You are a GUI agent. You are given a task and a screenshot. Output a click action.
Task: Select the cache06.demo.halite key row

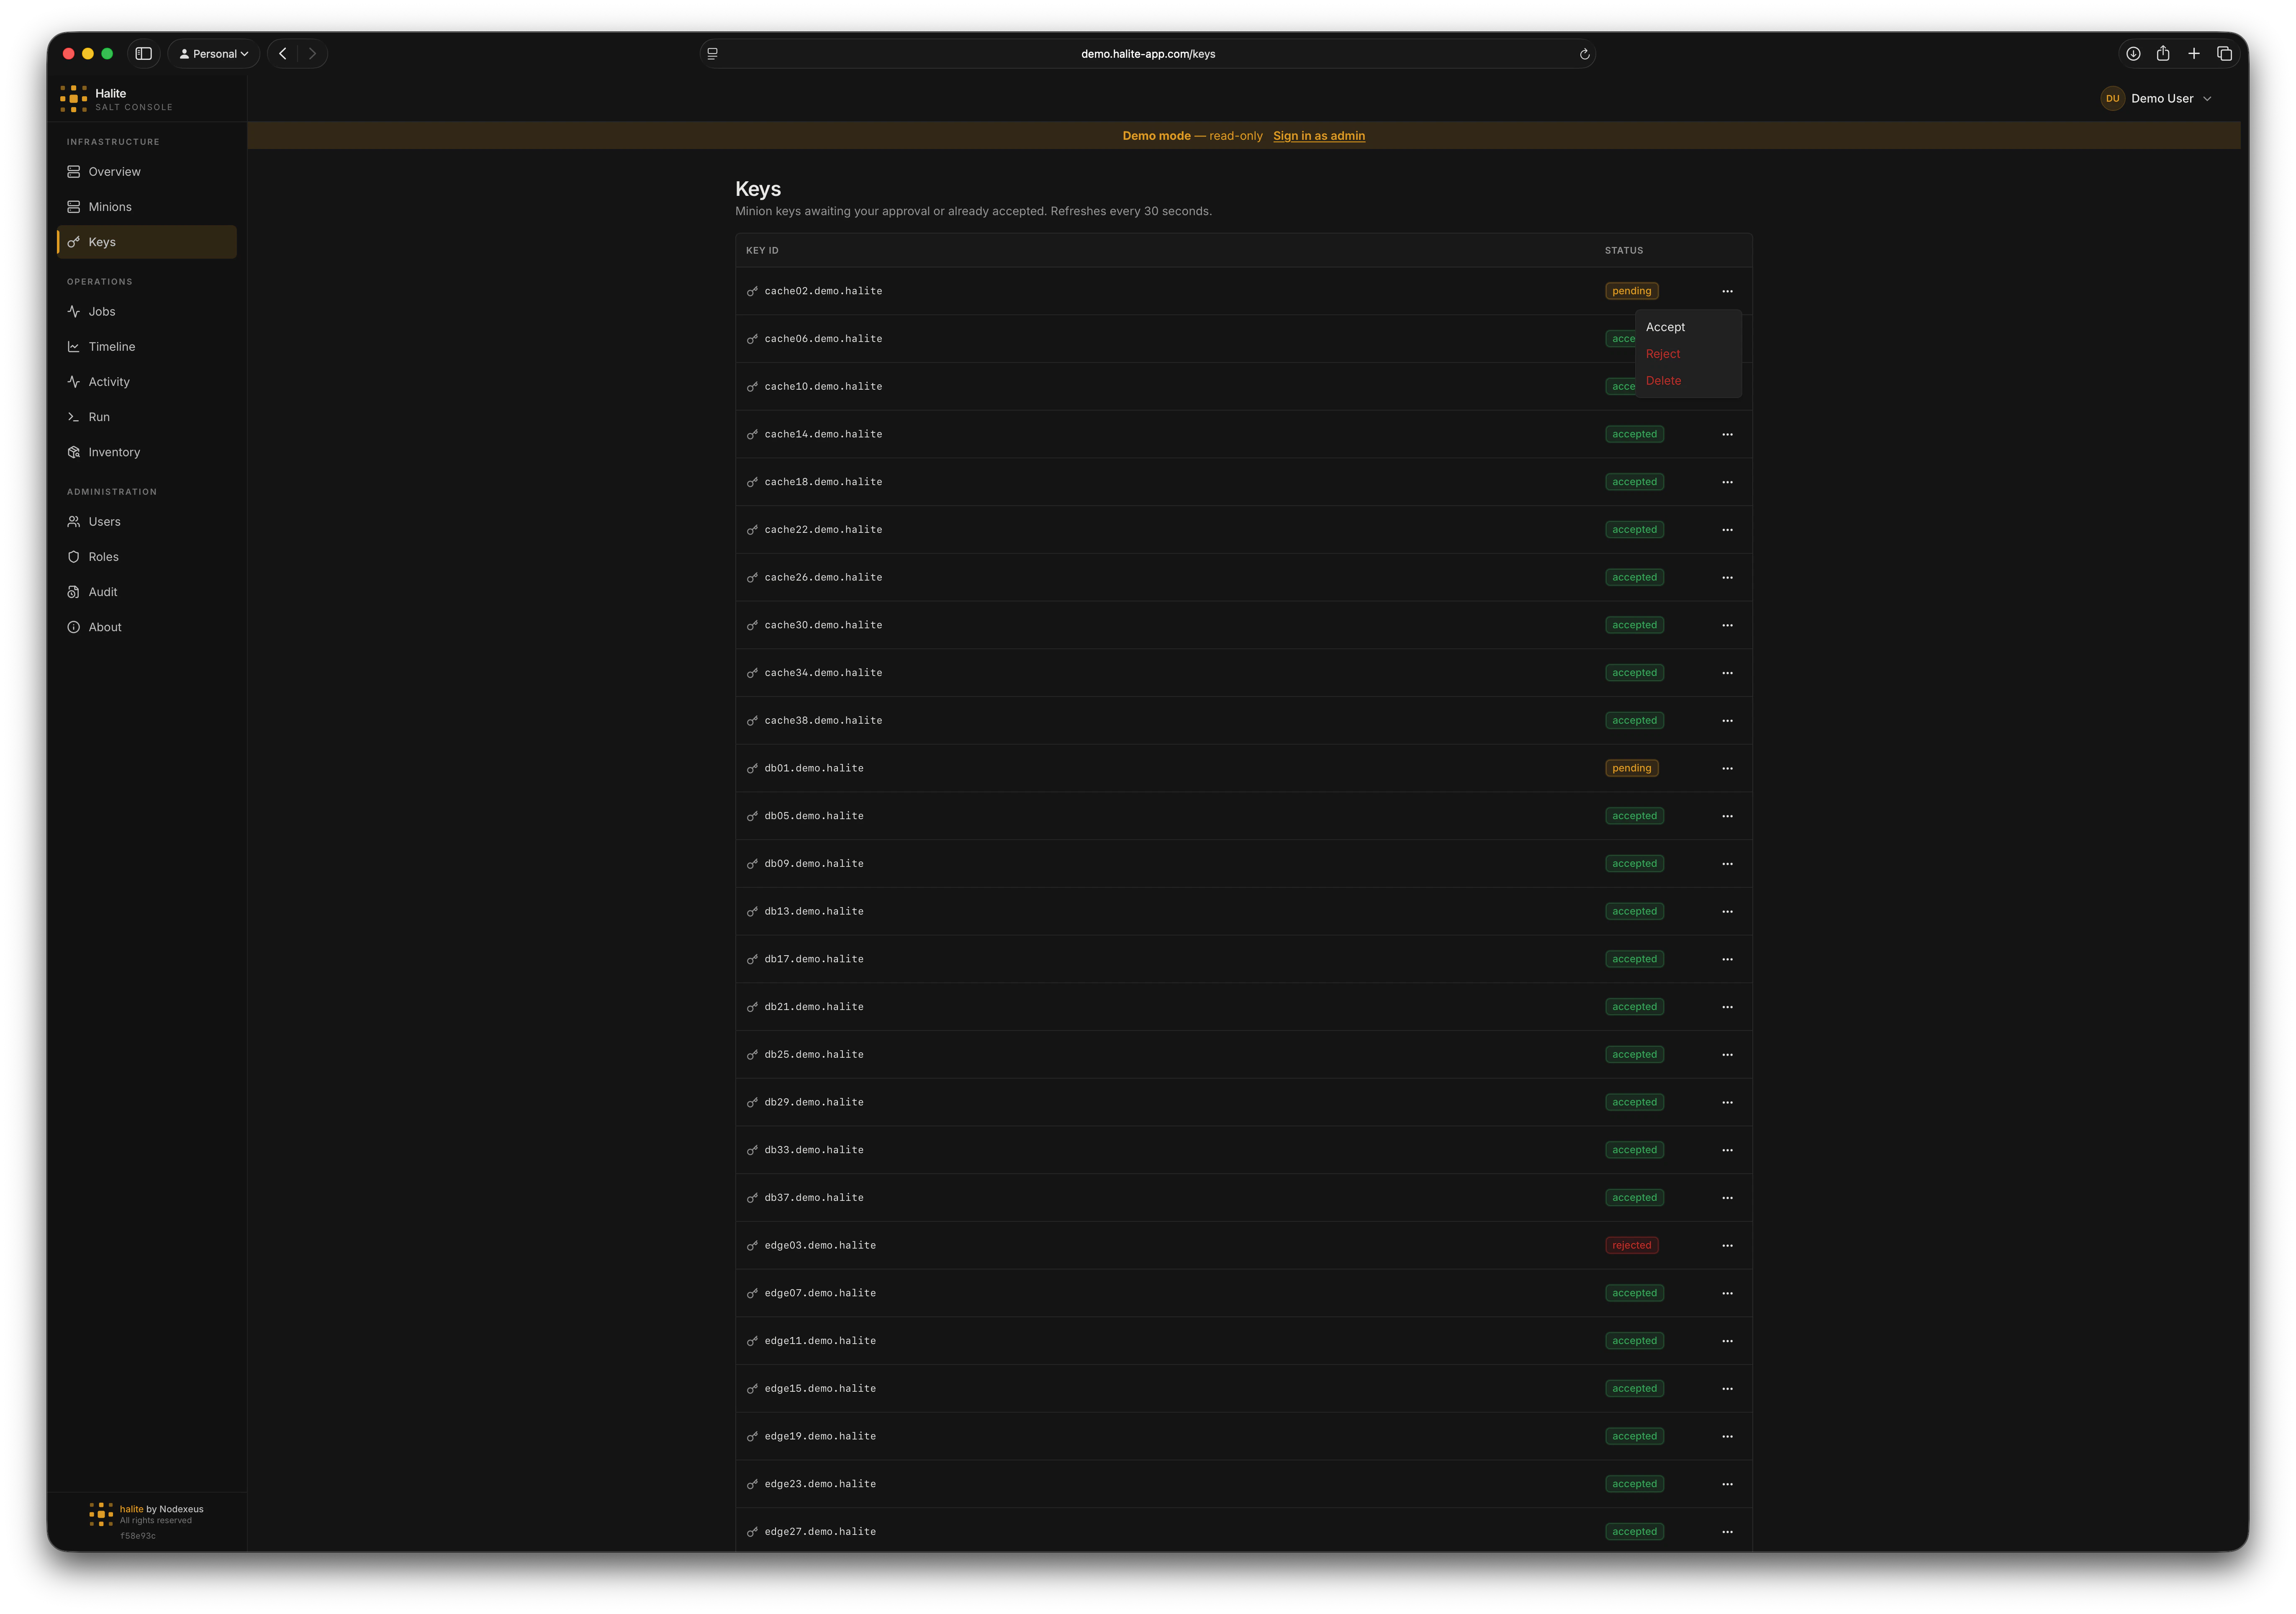pos(1243,339)
